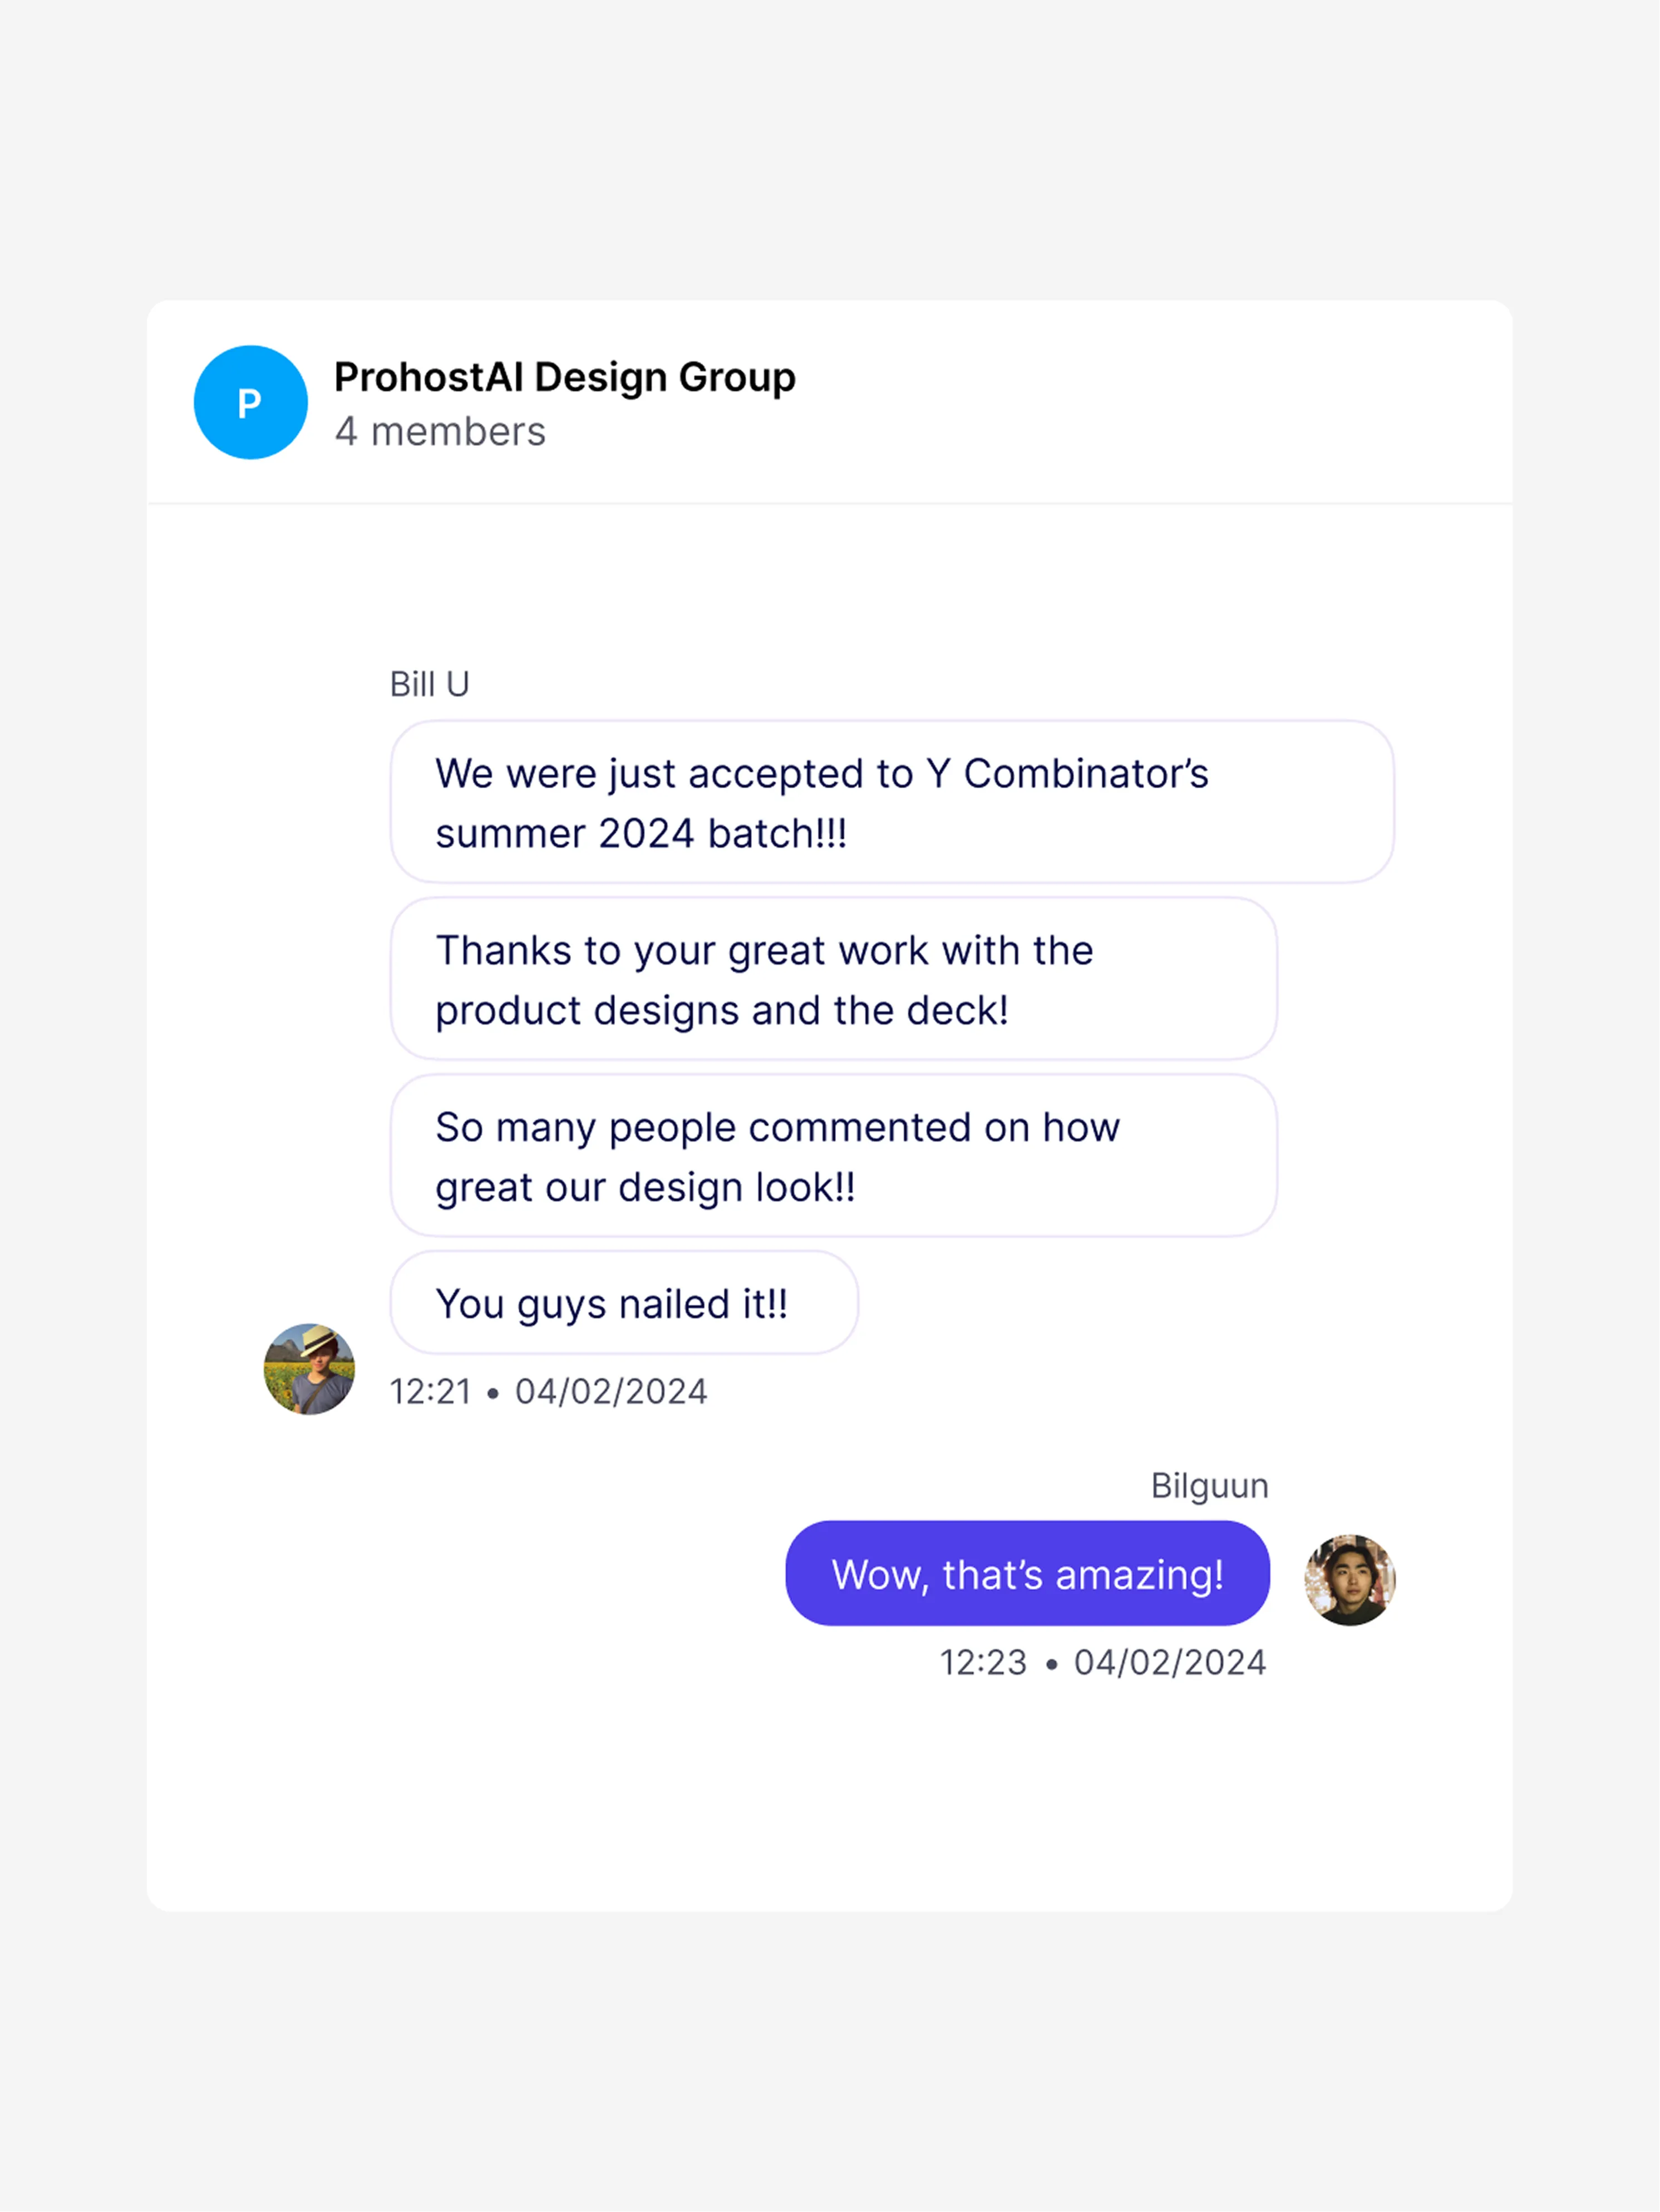Open the ProhostAI Design Group title
The width and height of the screenshot is (1660, 2212).
click(564, 377)
